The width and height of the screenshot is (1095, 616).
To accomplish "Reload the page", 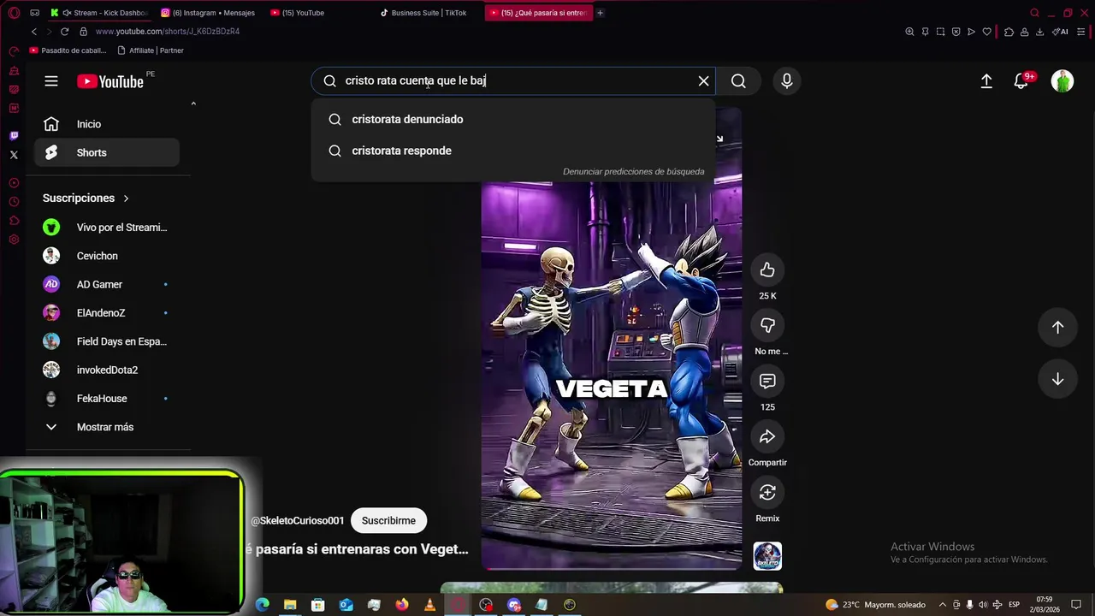I will (64, 32).
